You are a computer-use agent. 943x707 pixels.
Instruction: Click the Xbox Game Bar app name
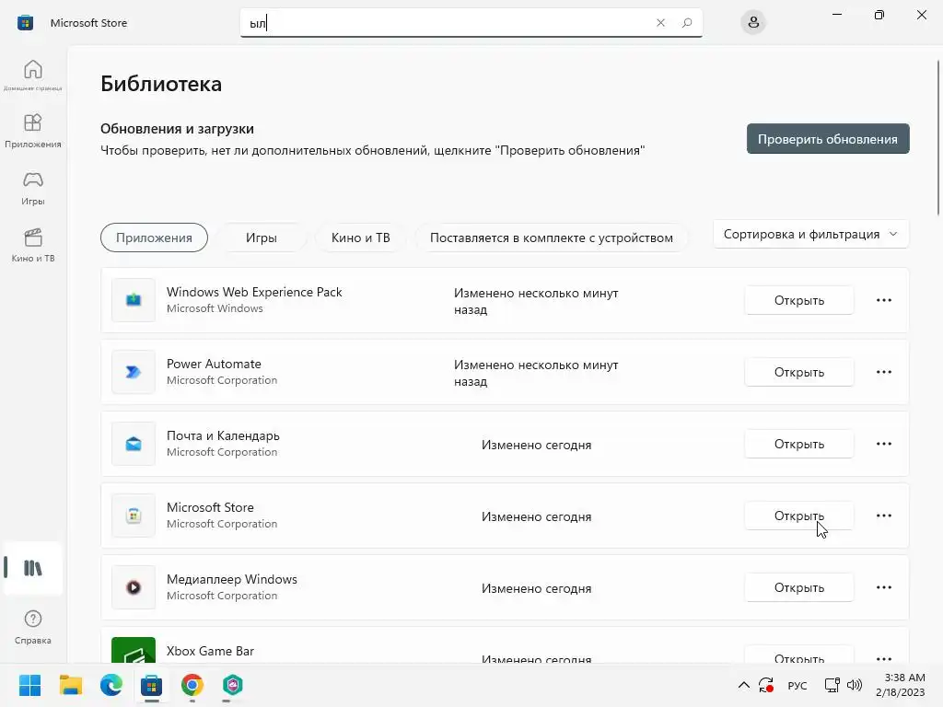[210, 651]
